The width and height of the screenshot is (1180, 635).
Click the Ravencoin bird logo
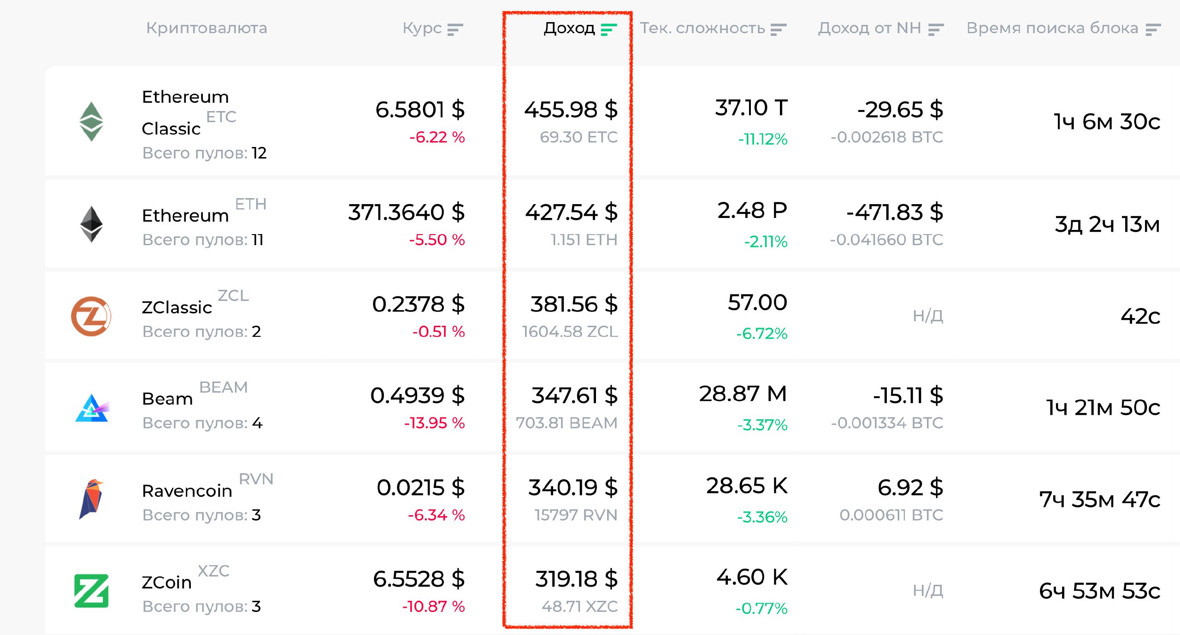[x=91, y=499]
